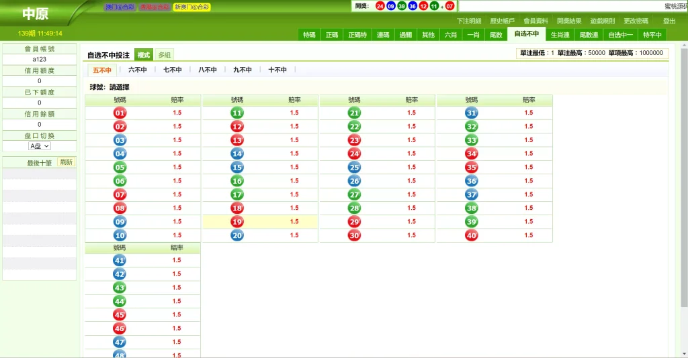The height and width of the screenshot is (358, 688).
Task: Open the 尾數連 tab
Action: tap(589, 35)
